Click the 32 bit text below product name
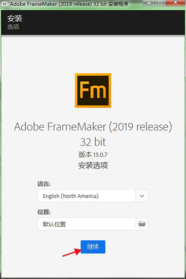The image size is (186, 279). pos(93,142)
